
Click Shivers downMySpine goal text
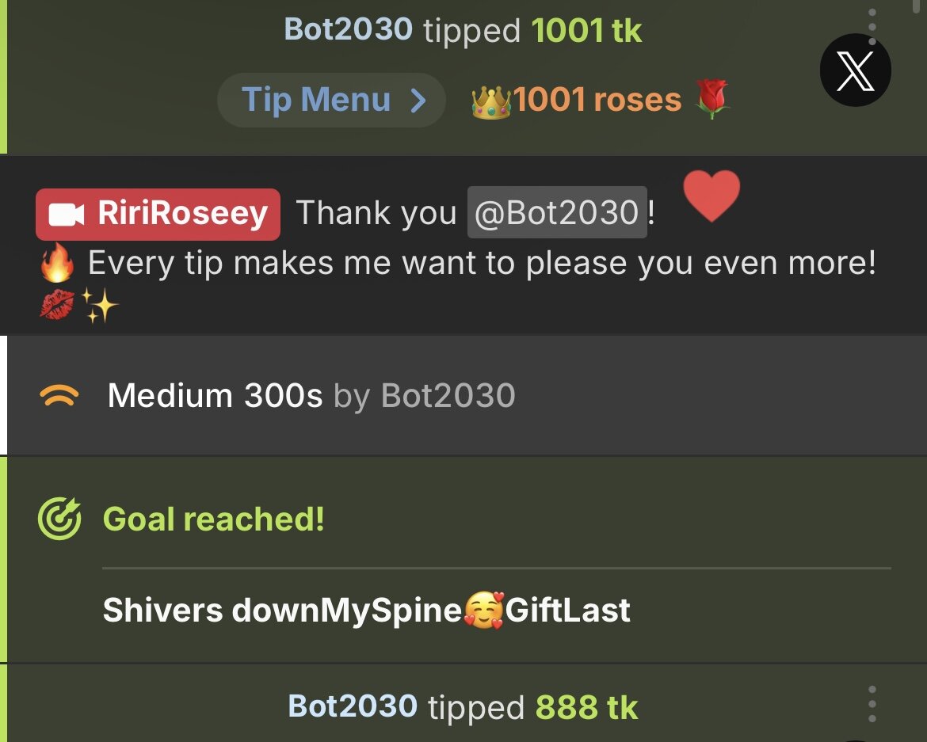[367, 610]
